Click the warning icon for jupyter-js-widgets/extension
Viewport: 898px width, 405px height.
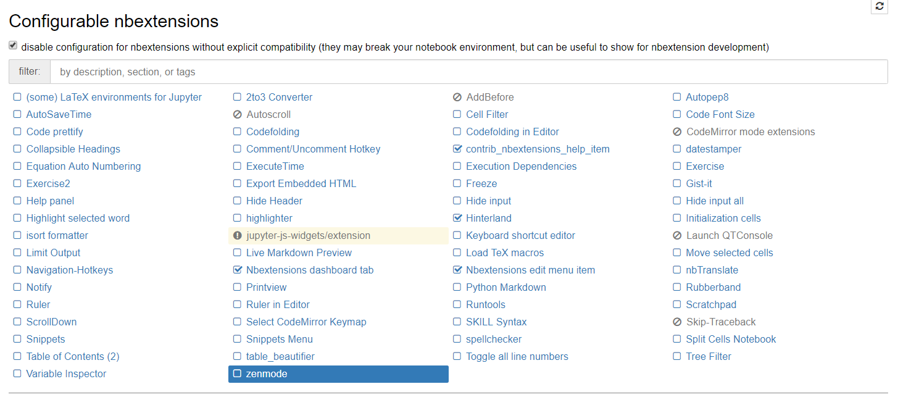[x=238, y=236]
